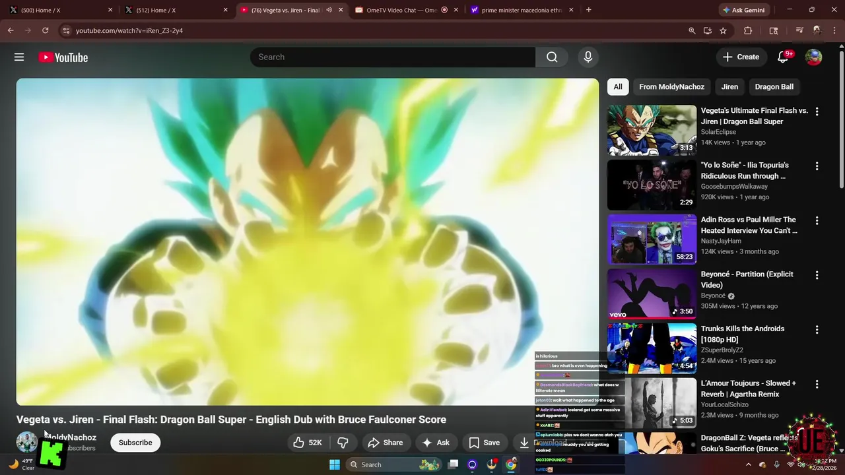Image resolution: width=845 pixels, height=475 pixels.
Task: Open Chrome media controls music icon
Action: tap(799, 30)
